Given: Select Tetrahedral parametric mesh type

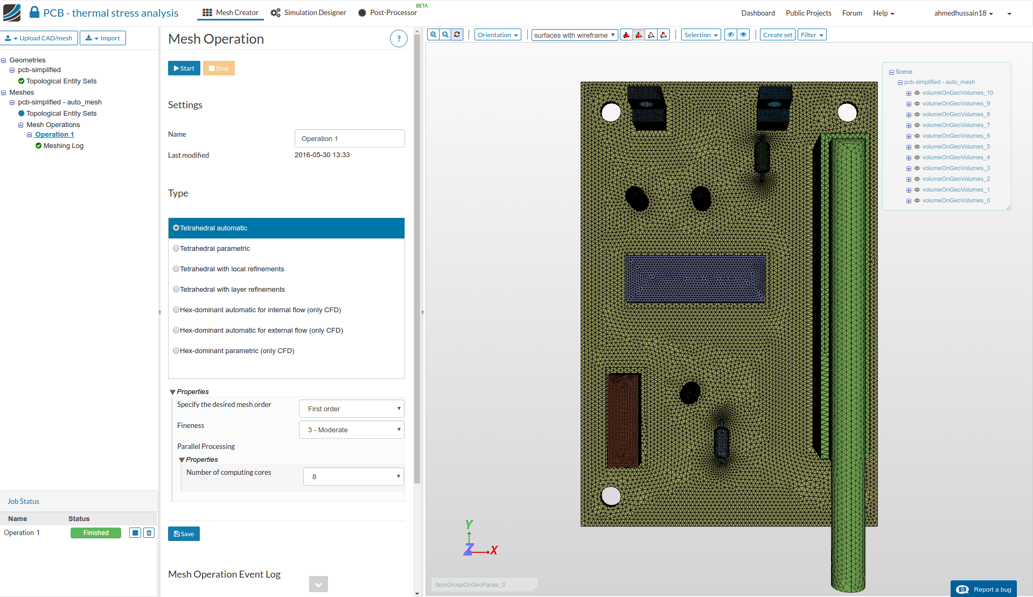Looking at the screenshot, I should point(176,249).
